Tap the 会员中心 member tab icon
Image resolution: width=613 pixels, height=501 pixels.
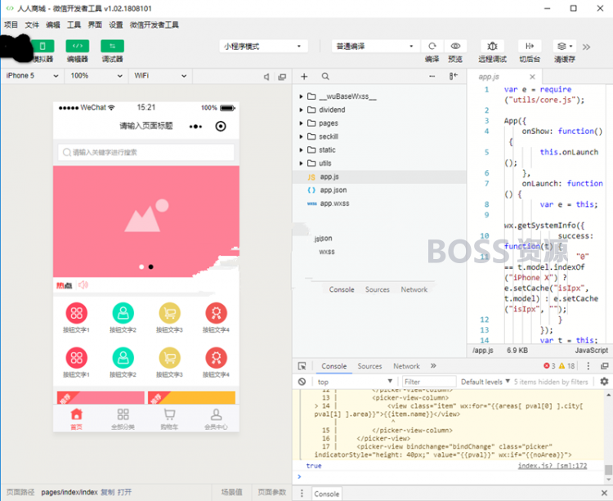(217, 414)
